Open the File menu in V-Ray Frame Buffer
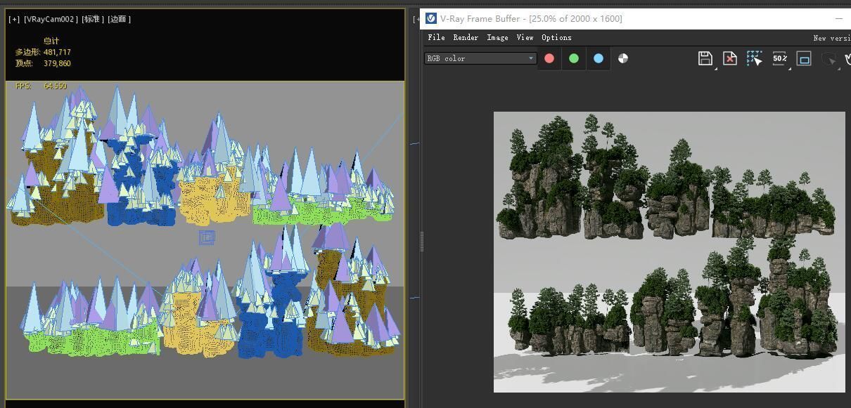The height and width of the screenshot is (408, 851). point(436,37)
